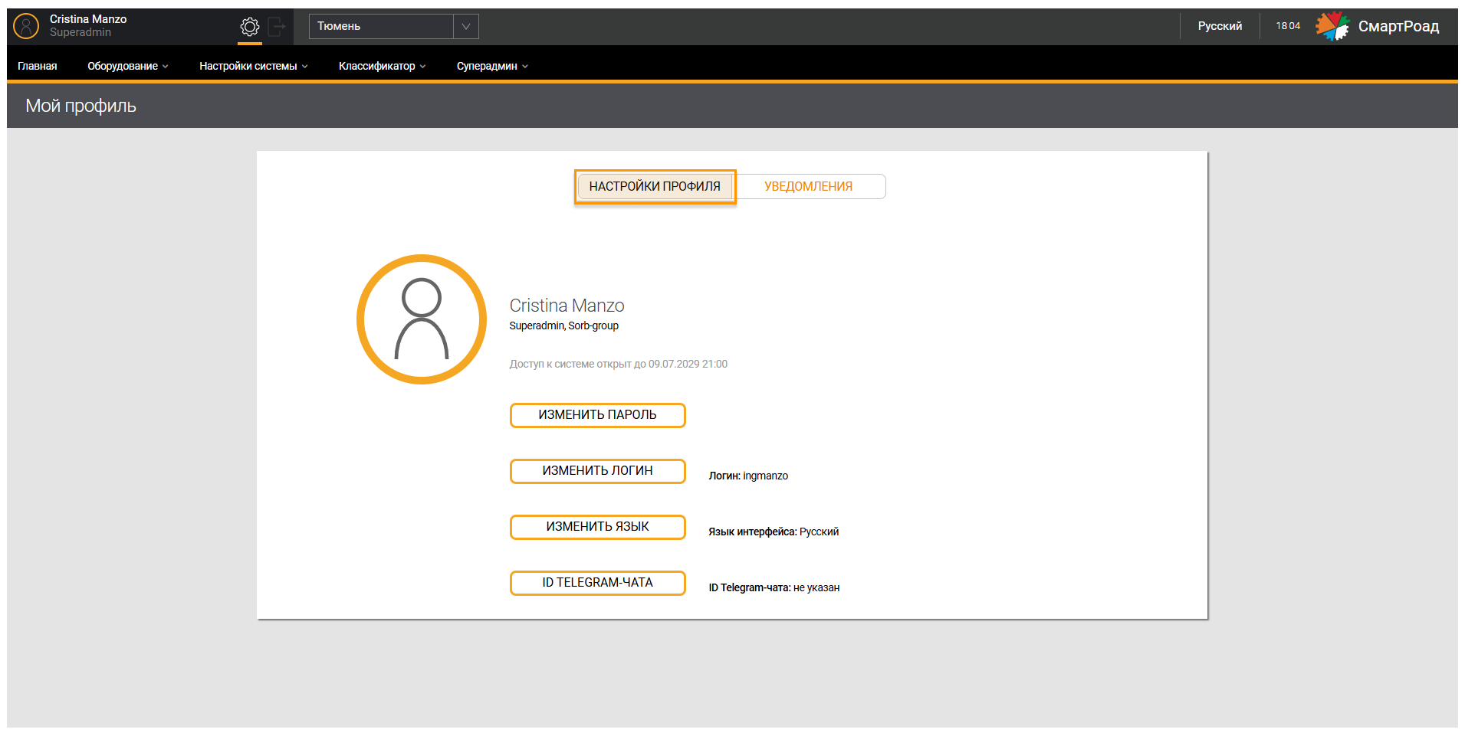This screenshot has height=736, width=1465.
Task: Select the Настройки профиля tab
Action: 655,186
